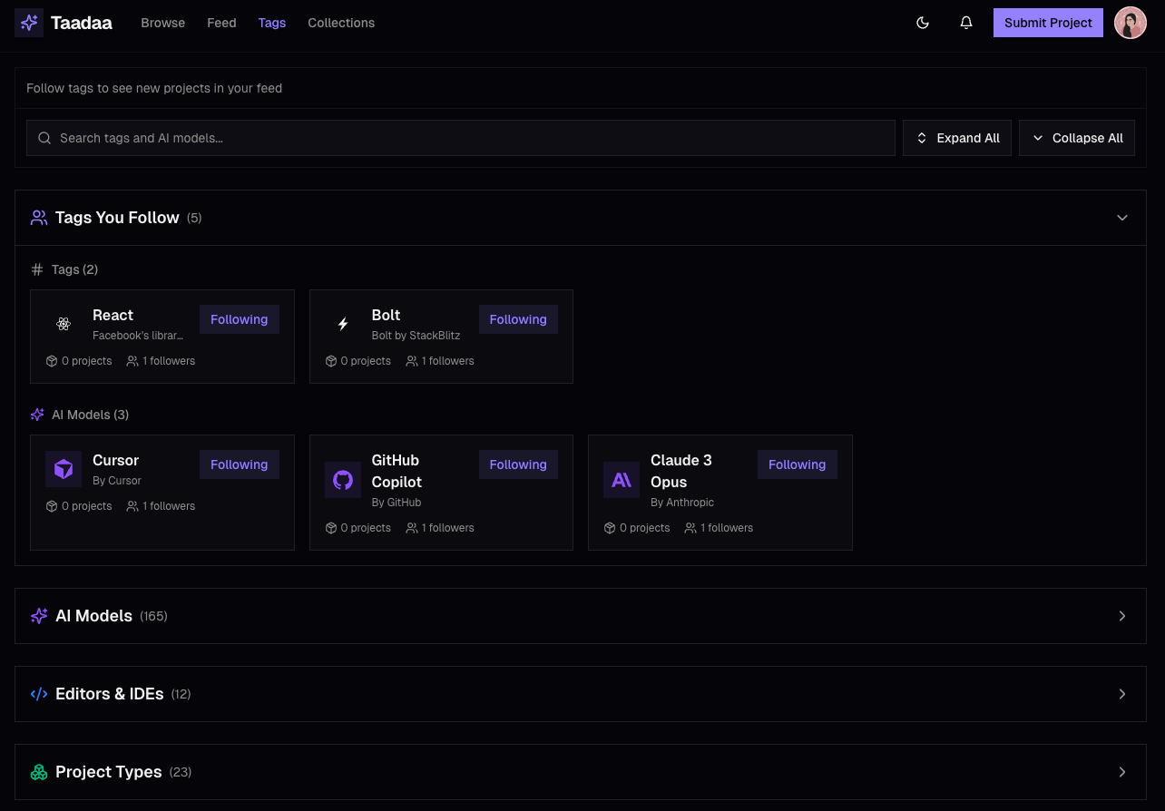Click the Submit Project button
The width and height of the screenshot is (1165, 811).
click(x=1048, y=23)
